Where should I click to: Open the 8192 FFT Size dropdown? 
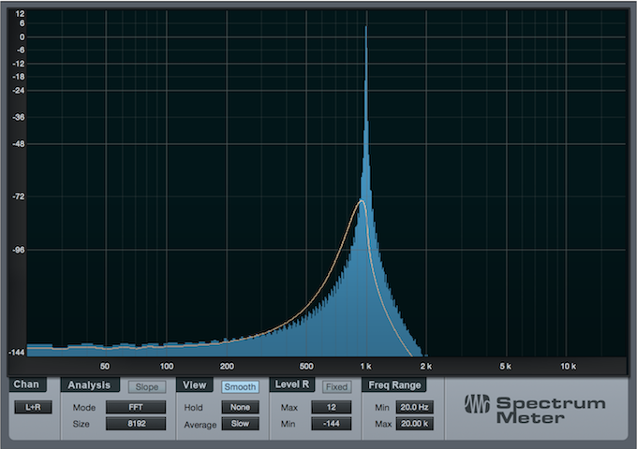[136, 424]
